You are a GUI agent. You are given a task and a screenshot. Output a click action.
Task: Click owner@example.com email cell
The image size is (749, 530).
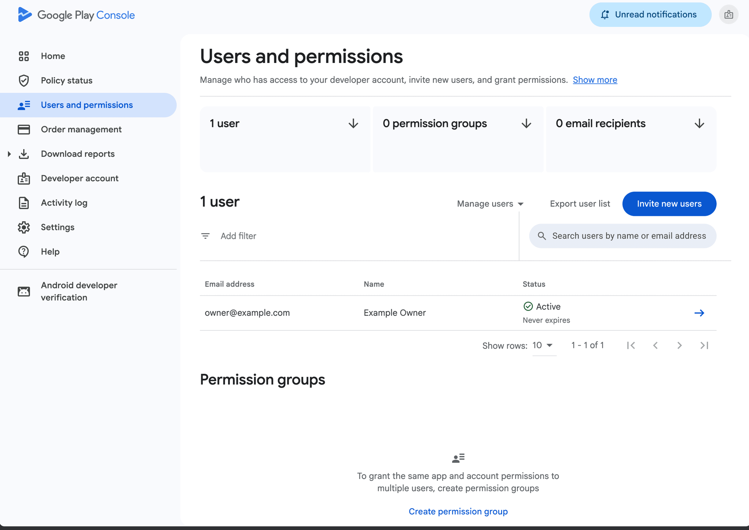point(247,313)
